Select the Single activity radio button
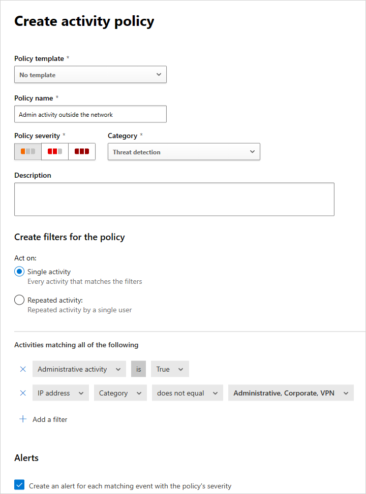The width and height of the screenshot is (366, 494). coord(19,272)
